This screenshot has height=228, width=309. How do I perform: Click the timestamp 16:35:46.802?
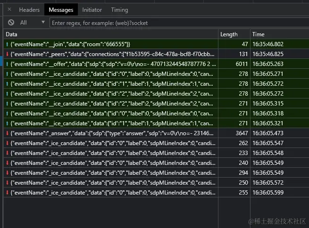coord(268,44)
